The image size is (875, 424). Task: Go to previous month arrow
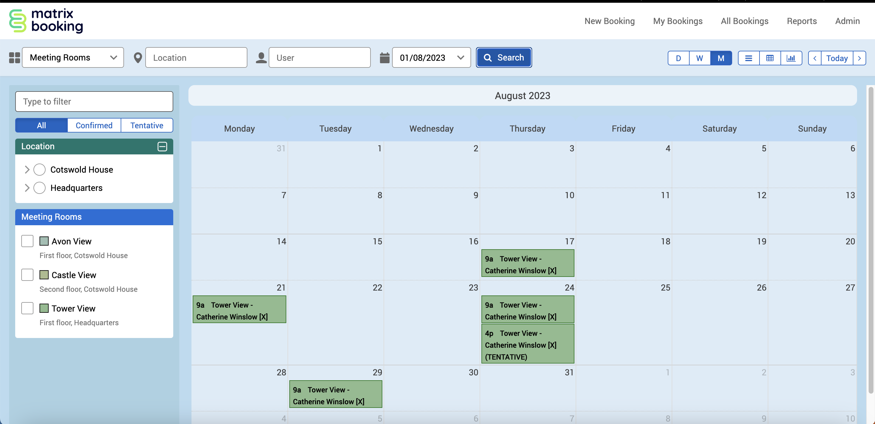(815, 58)
